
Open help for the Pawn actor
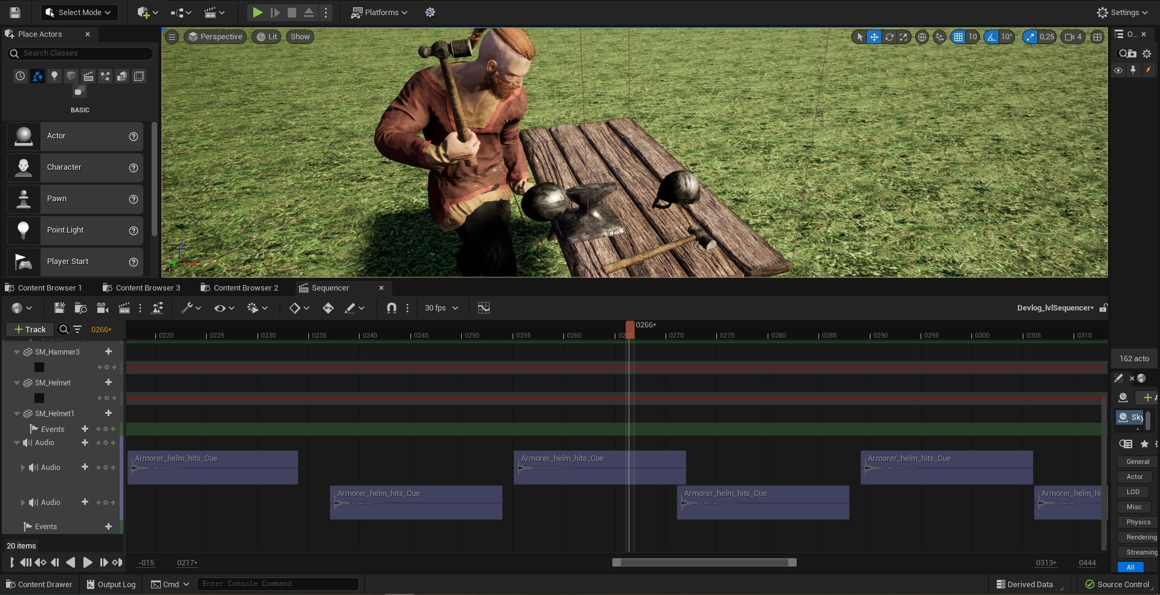tap(134, 199)
